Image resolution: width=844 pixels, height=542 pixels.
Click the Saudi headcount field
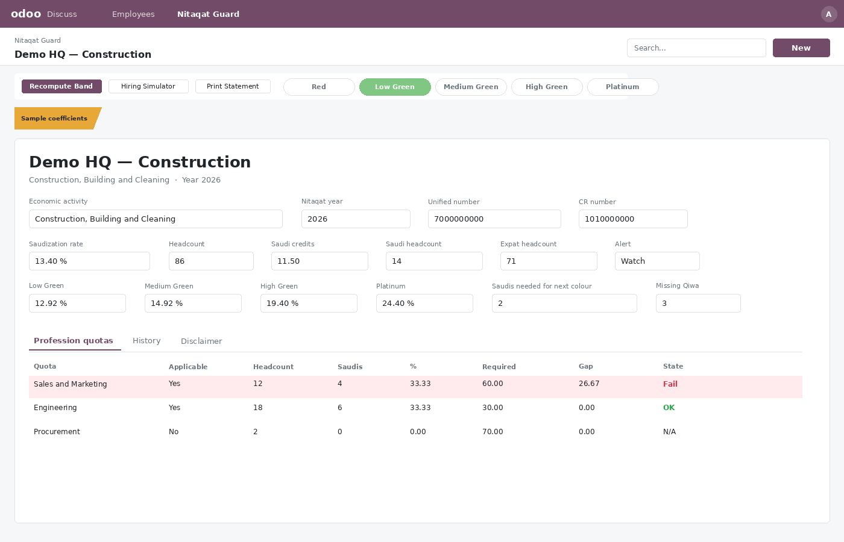434,261
